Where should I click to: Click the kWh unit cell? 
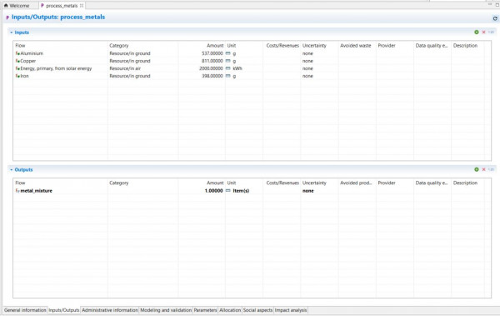(237, 68)
